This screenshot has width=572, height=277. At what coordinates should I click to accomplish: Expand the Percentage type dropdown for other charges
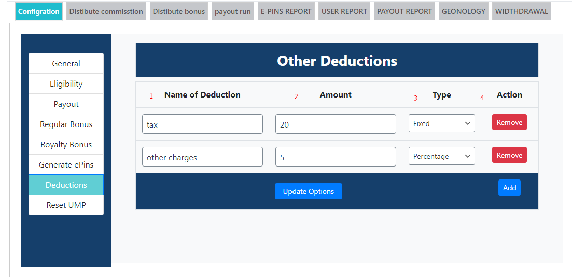click(441, 156)
